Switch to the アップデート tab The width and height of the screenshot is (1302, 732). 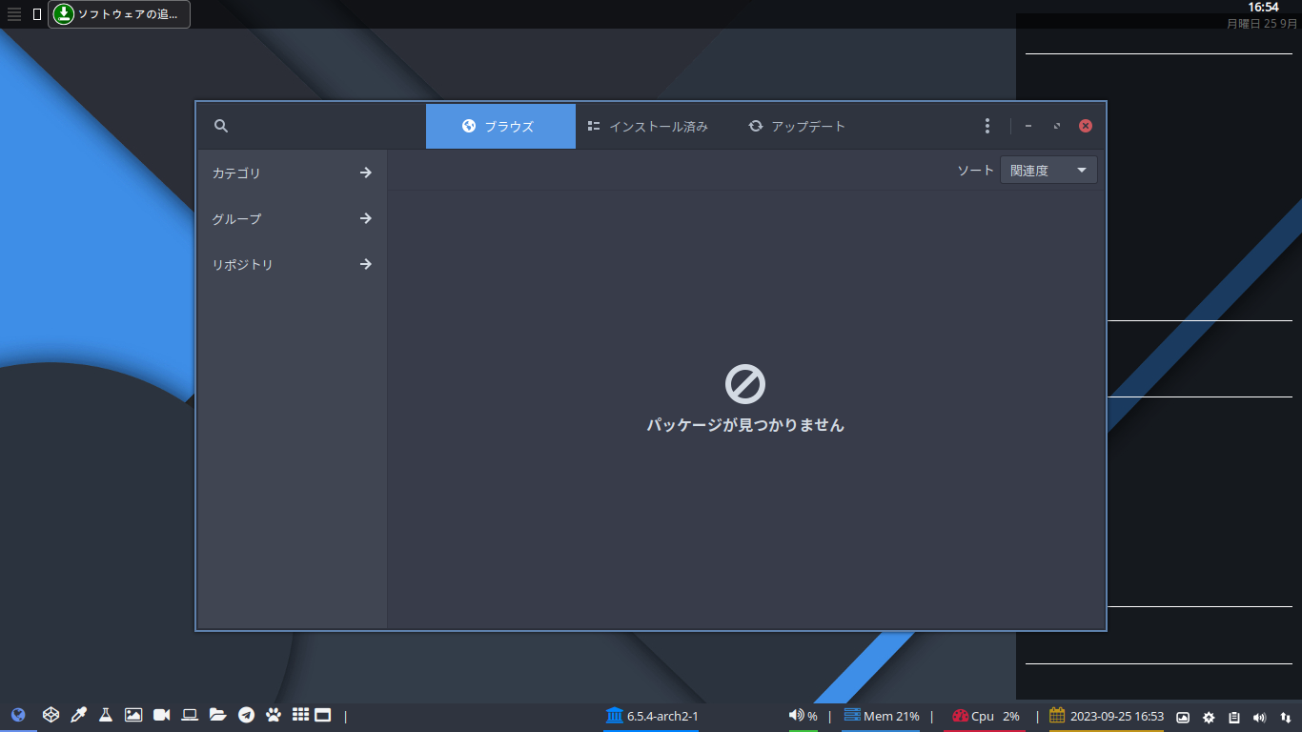[797, 125]
